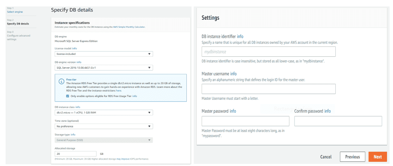Open the DB instance class dropdown
Viewport: 393px width, 166px height.
tap(104, 113)
